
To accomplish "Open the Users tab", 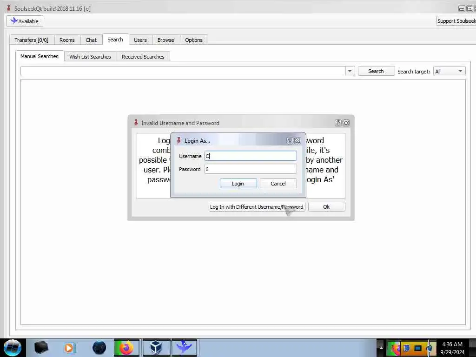I will coord(140,40).
